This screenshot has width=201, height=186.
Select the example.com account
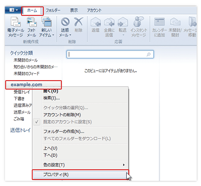click(x=26, y=84)
